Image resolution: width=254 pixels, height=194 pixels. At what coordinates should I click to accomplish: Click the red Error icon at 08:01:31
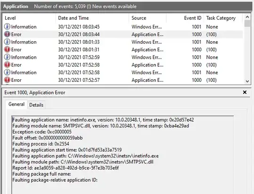[x=7, y=49]
